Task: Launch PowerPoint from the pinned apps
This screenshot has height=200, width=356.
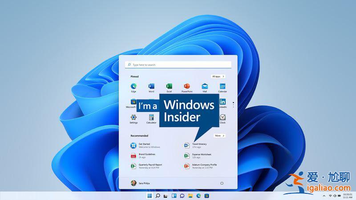Action: (x=187, y=86)
